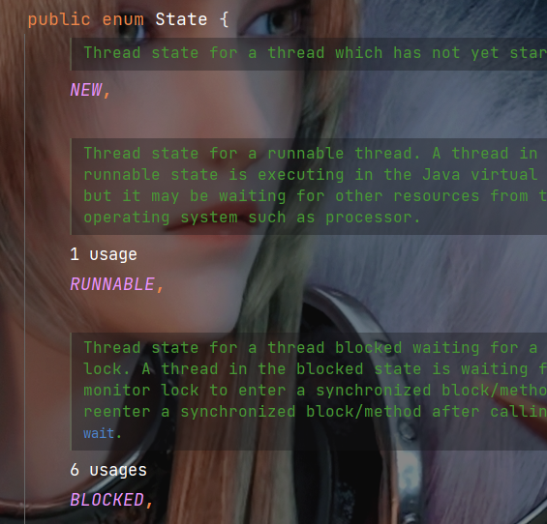Click the word "processor." in runnable doc

373,218
